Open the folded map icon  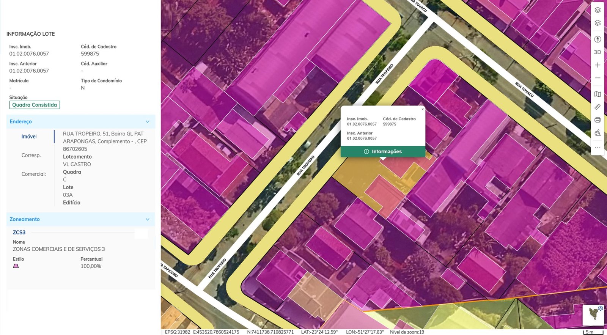(598, 94)
